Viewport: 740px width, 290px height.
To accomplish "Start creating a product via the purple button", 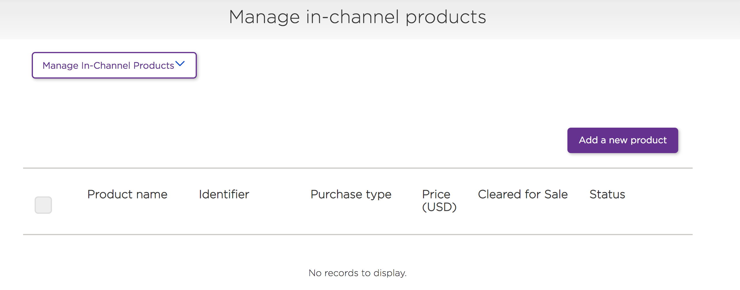I will 623,140.
